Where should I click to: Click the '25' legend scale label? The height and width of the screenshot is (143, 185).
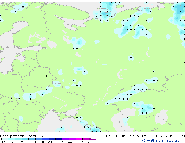pyautogui.click(x=57, y=142)
